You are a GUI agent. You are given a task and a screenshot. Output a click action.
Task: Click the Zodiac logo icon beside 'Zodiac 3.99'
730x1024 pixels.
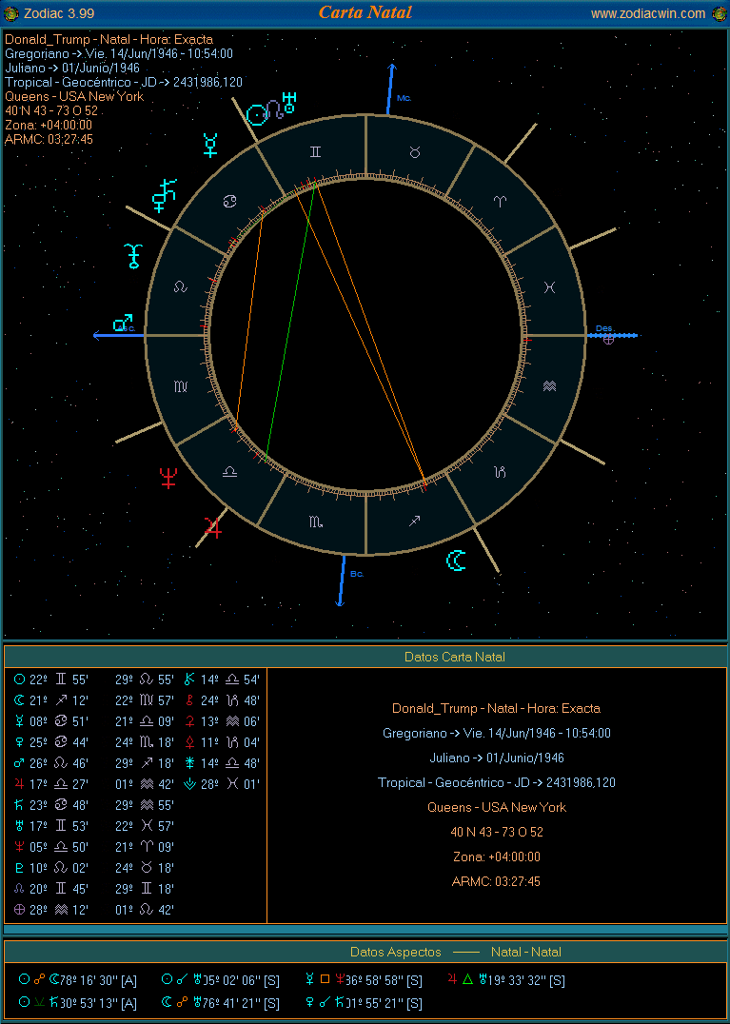click(x=11, y=13)
